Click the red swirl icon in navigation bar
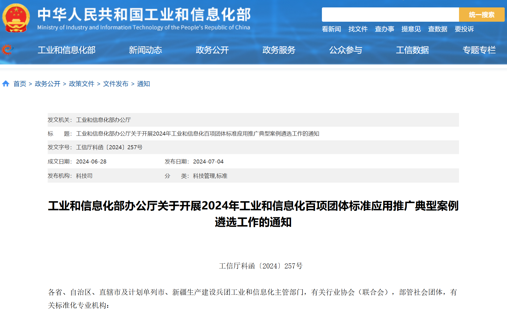507x313 pixels. click(7, 50)
